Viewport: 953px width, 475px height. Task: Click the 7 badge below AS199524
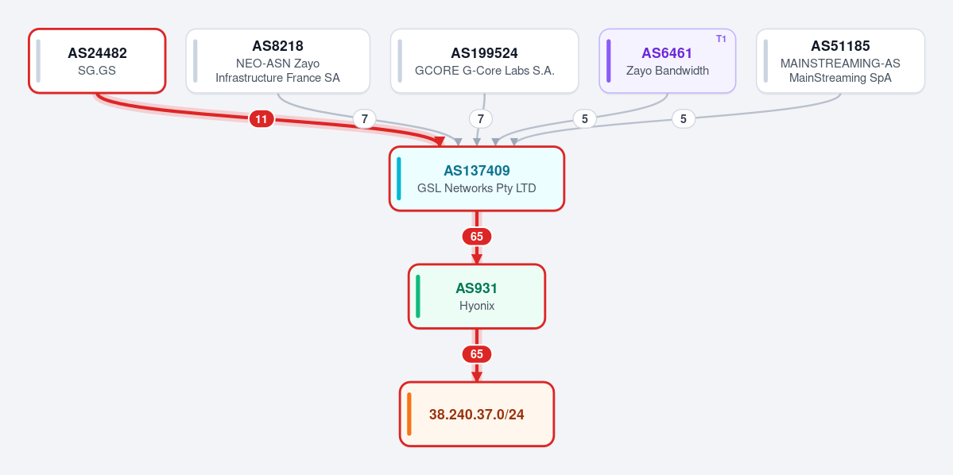coord(481,119)
